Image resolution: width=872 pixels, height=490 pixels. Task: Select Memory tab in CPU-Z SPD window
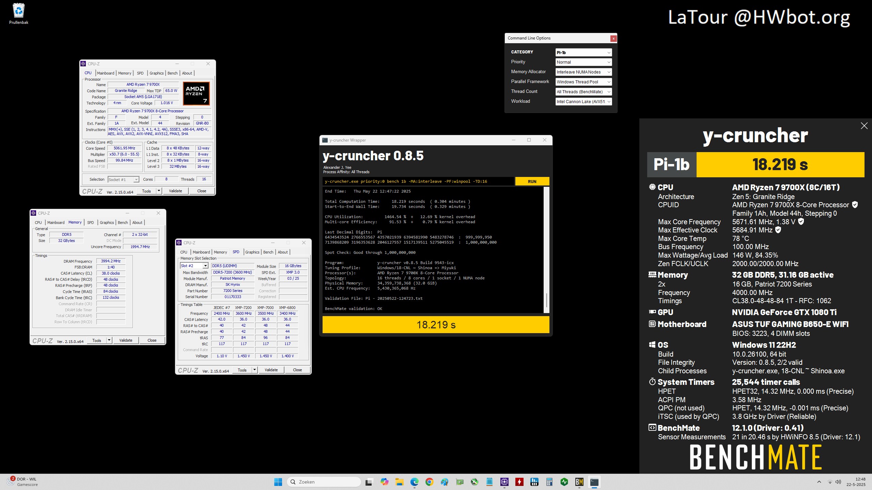[x=220, y=252]
